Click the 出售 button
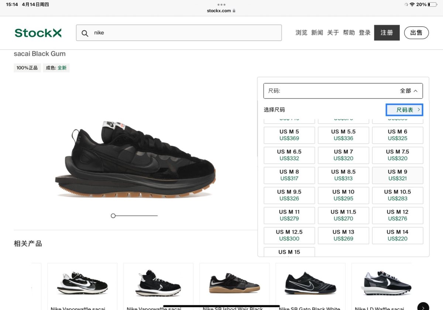The width and height of the screenshot is (443, 310). click(x=416, y=33)
